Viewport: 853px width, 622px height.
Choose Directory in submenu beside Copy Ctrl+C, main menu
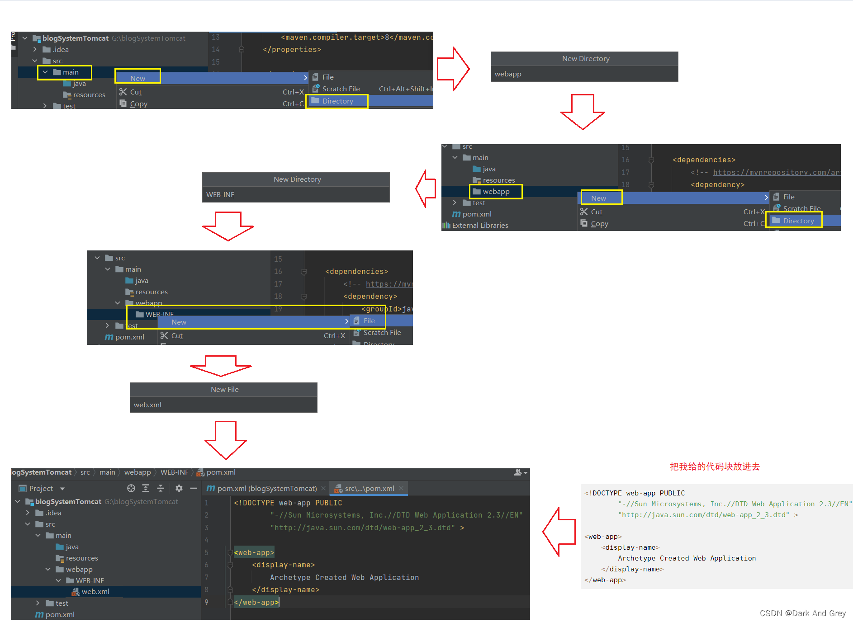tap(338, 101)
